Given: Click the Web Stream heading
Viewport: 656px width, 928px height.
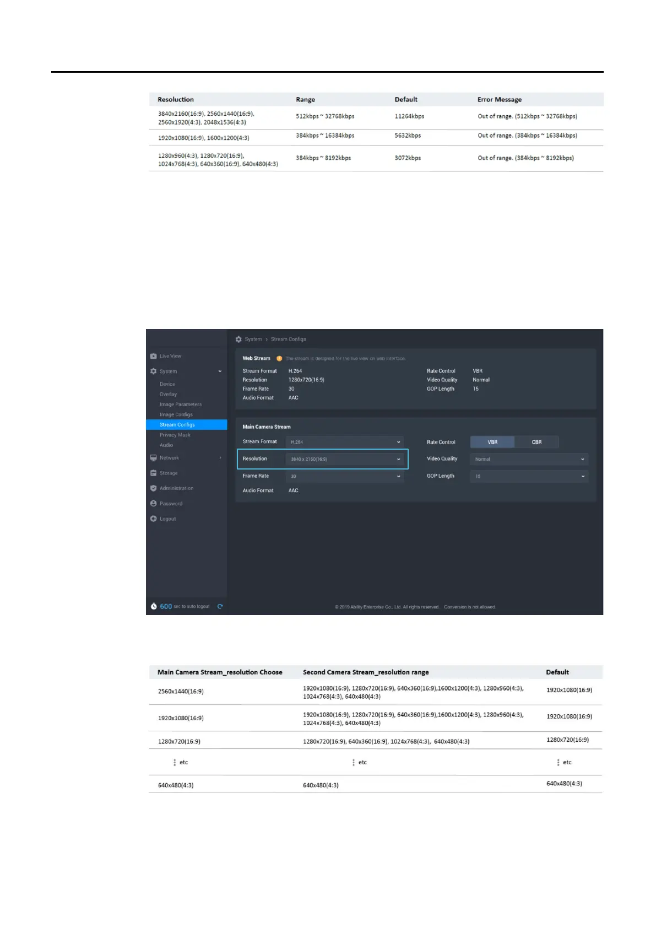Looking at the screenshot, I should coord(257,358).
